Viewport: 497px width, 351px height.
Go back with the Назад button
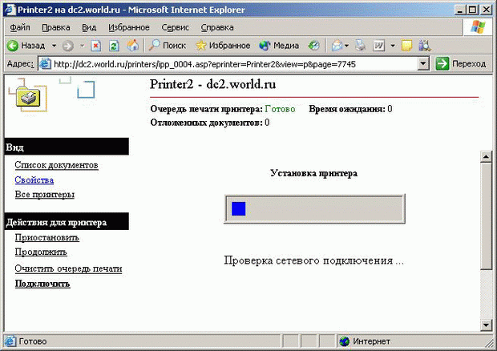(26, 46)
